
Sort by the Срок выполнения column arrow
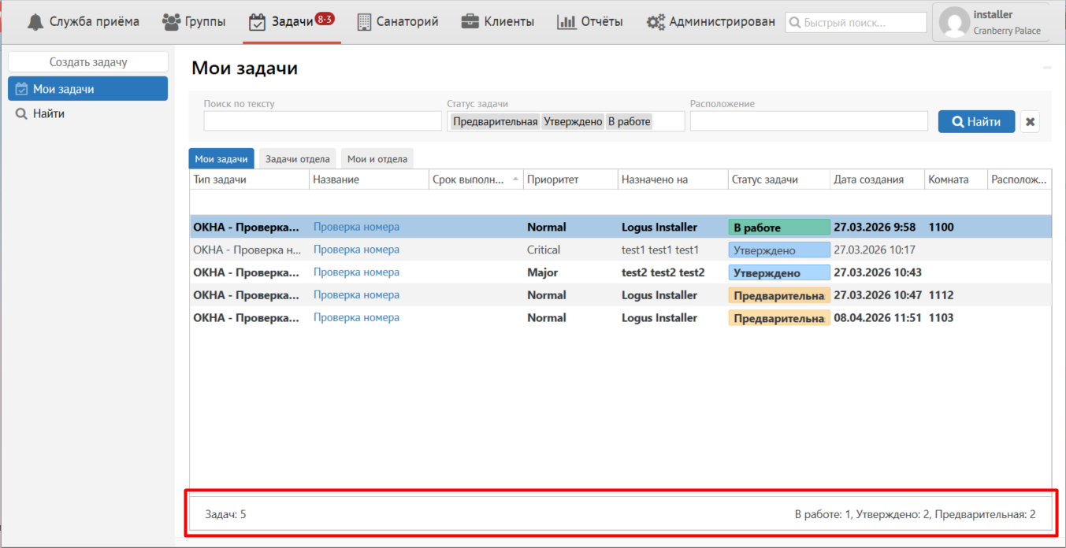tap(515, 180)
